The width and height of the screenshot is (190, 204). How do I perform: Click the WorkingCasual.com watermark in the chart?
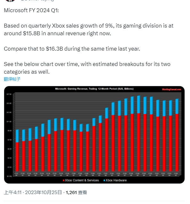click(171, 89)
